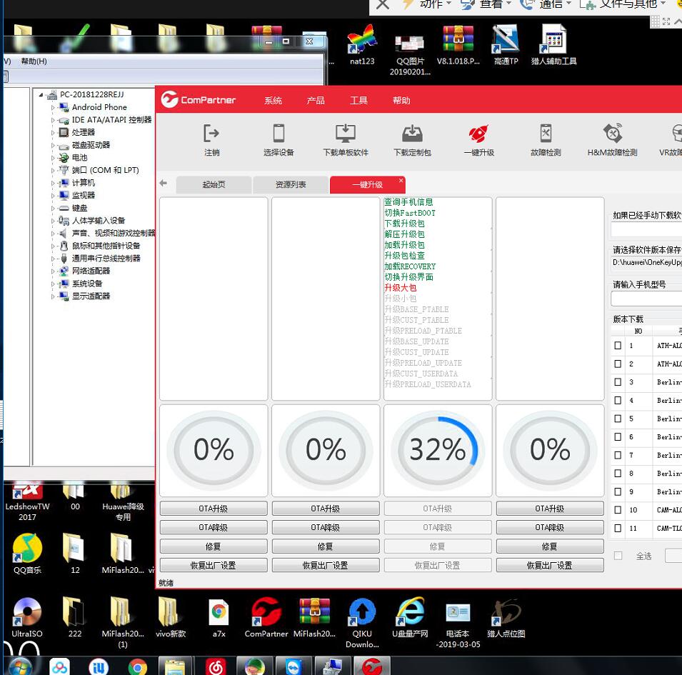Tick the checkbox for version row 2

coord(618,364)
